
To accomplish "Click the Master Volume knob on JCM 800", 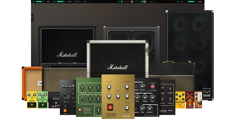I will coord(127,107).
